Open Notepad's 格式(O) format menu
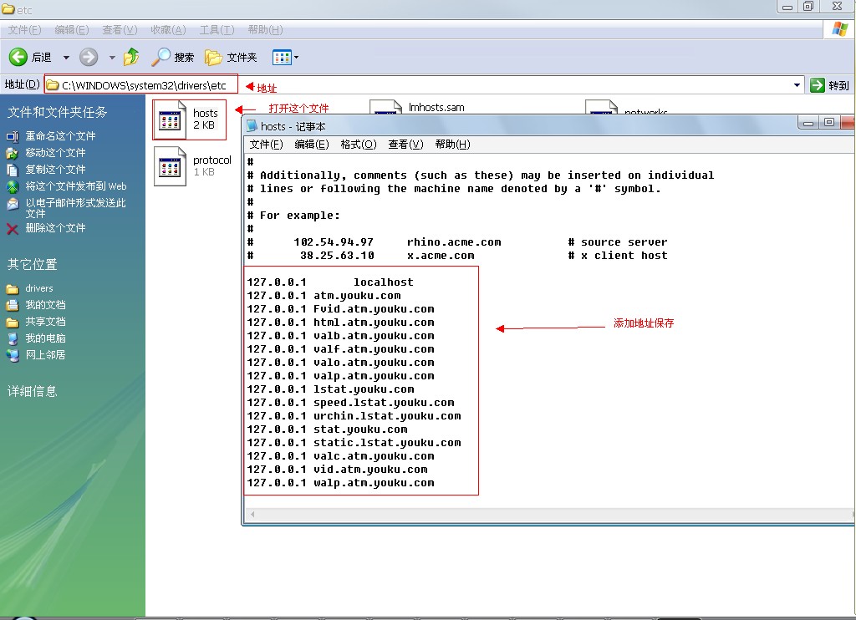This screenshot has height=620, width=856. [359, 144]
